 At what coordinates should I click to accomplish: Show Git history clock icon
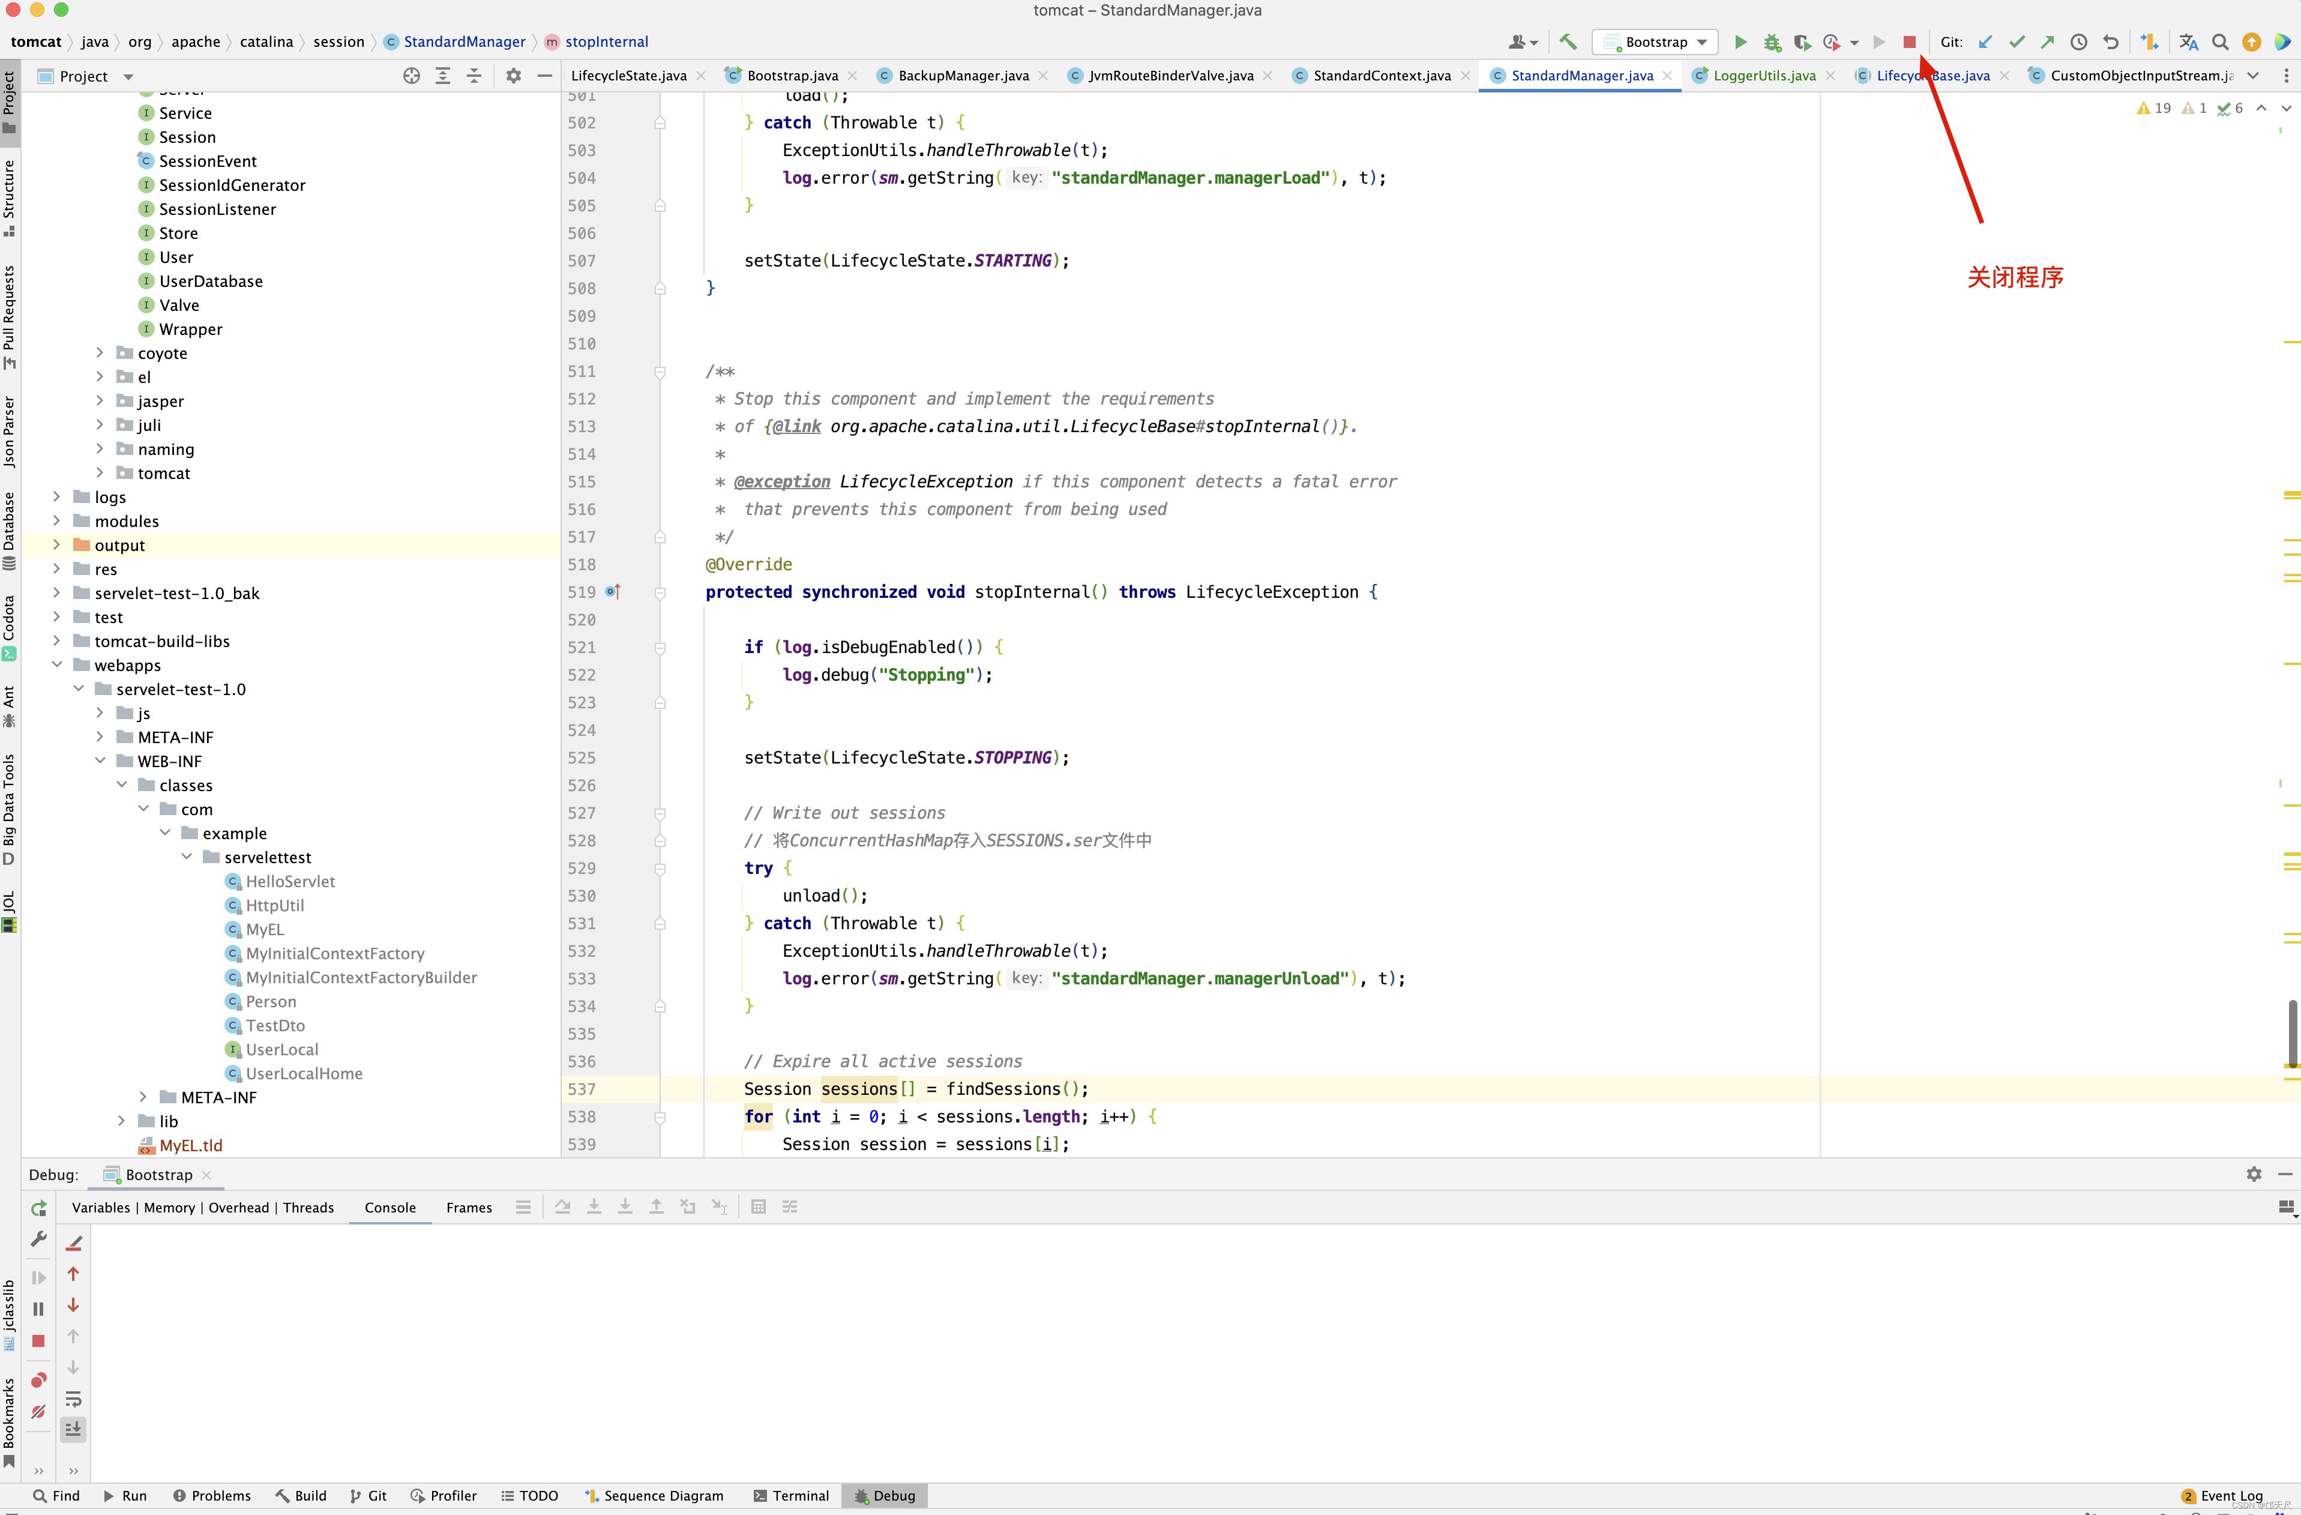click(2078, 41)
